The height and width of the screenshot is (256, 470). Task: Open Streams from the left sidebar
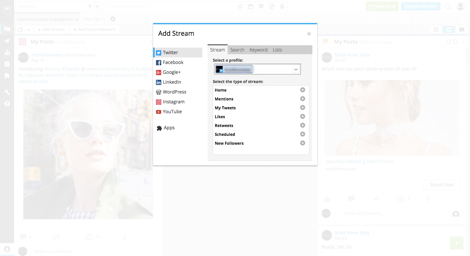pos(7,29)
